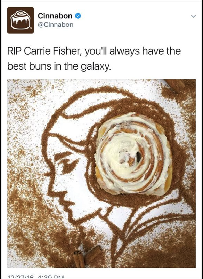Open the tweet timestamp at the bottom

[34, 277]
